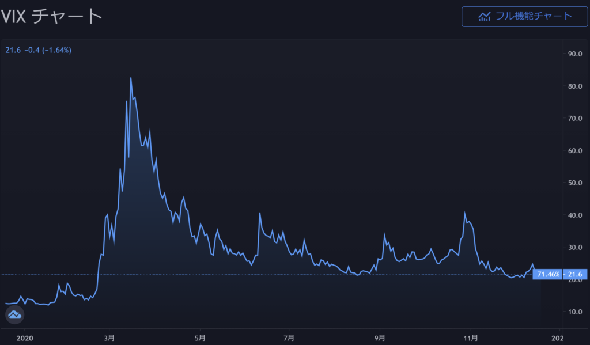Click the chart icon inside フル機能チャート button

484,16
